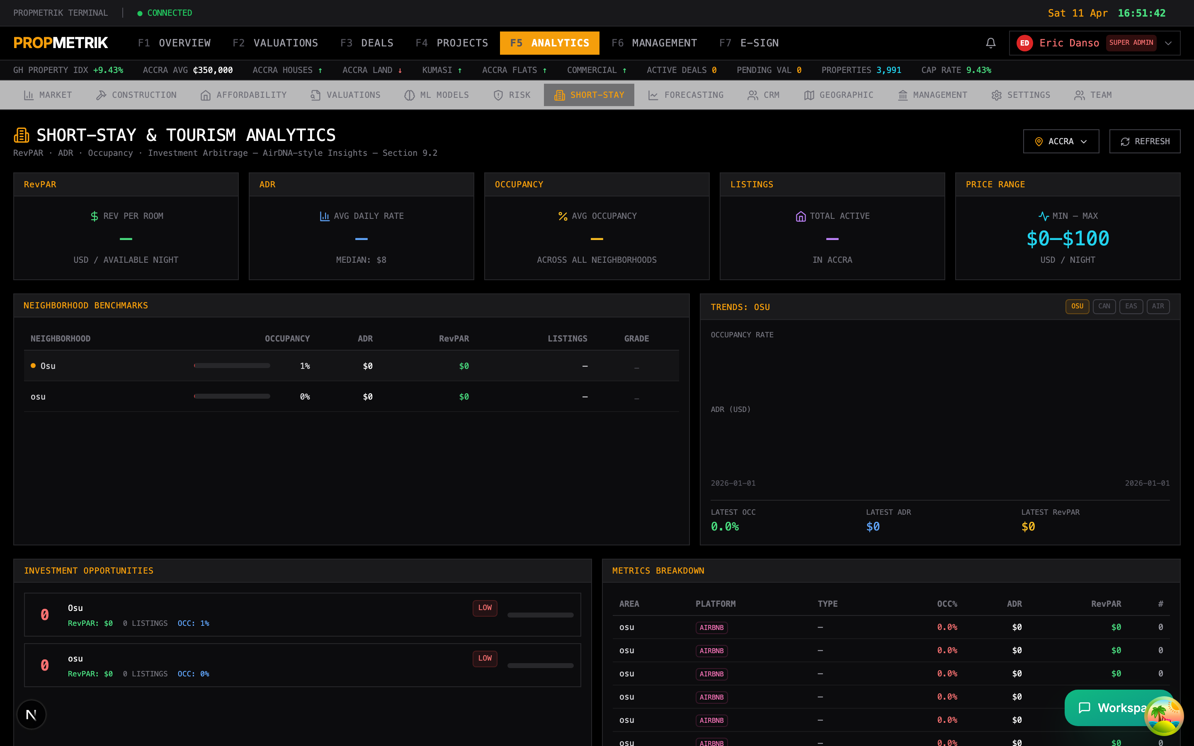The width and height of the screenshot is (1194, 746).
Task: Click the ED user avatar
Action: point(1024,43)
